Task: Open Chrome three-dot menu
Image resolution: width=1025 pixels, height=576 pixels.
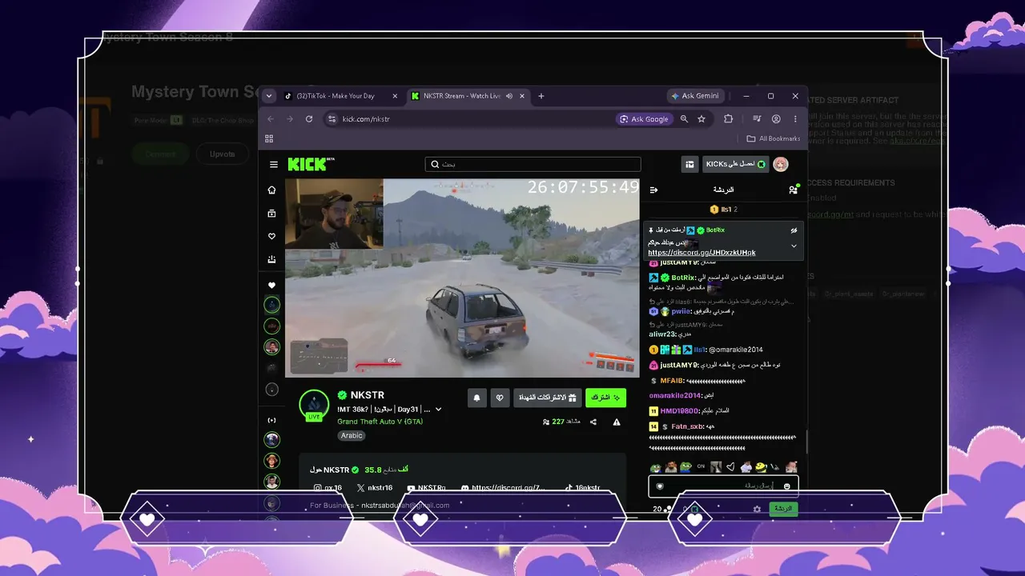Action: pyautogui.click(x=795, y=119)
